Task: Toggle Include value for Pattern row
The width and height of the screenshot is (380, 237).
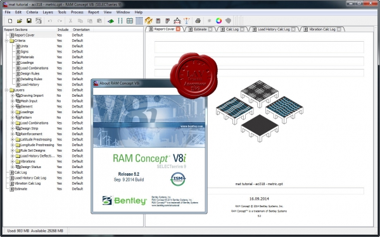Action: click(59, 118)
